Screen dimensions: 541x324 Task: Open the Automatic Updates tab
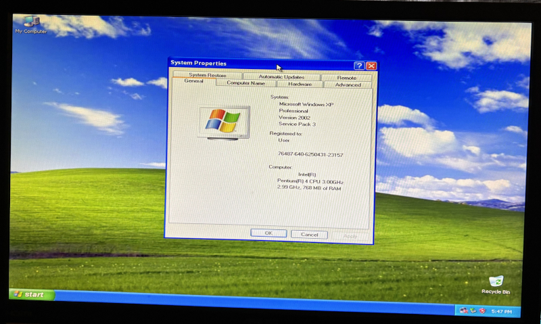(x=281, y=76)
